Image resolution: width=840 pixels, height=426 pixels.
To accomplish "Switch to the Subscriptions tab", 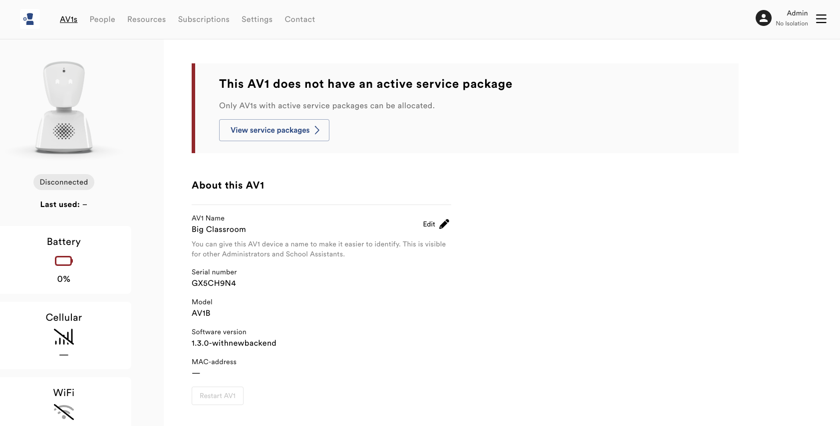I will (x=204, y=19).
